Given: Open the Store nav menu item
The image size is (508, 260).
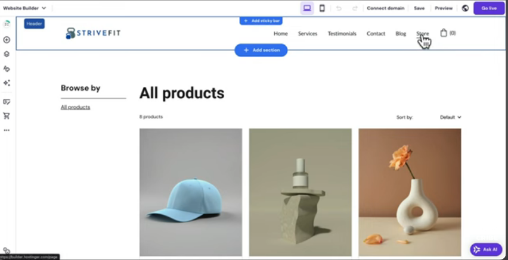Looking at the screenshot, I should click(423, 33).
